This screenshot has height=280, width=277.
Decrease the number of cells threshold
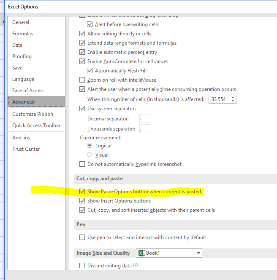(233, 101)
